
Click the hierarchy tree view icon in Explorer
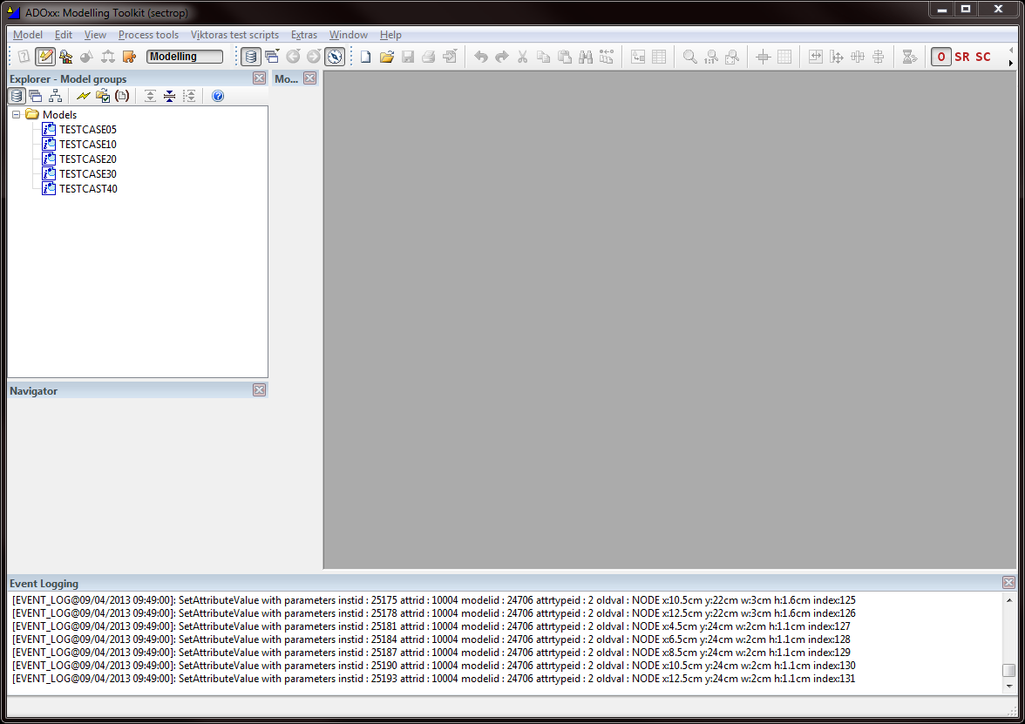pyautogui.click(x=56, y=96)
